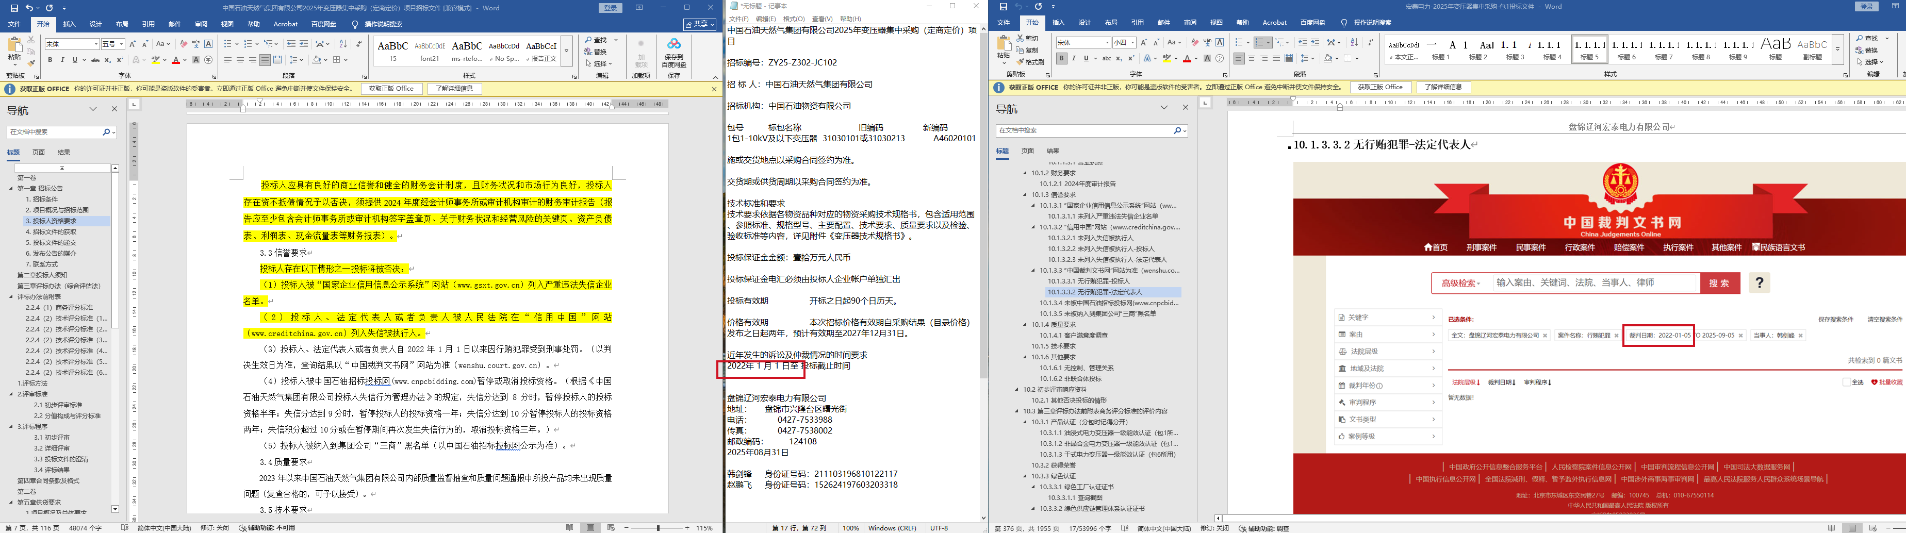Open the 引用 tab in 投标文件 Word
The width and height of the screenshot is (1906, 533).
[x=1138, y=23]
